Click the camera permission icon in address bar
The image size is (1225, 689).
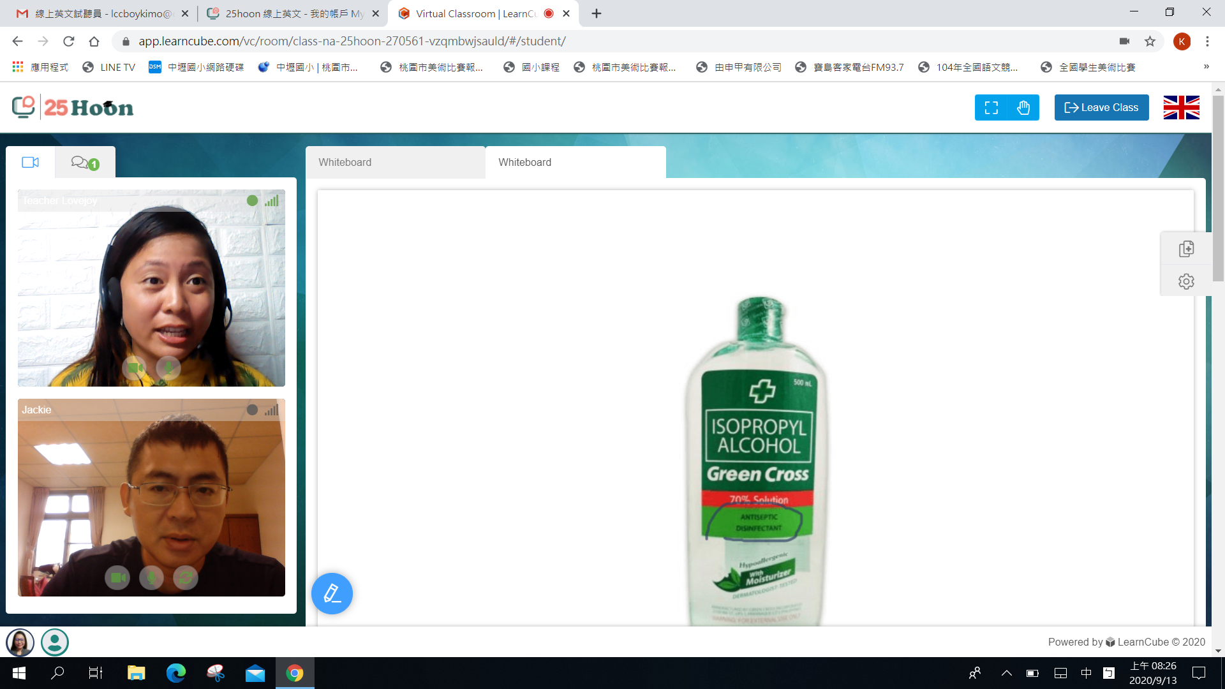1124,41
